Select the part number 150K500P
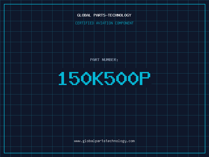Screen dimensions: 209x157 click(104, 78)
